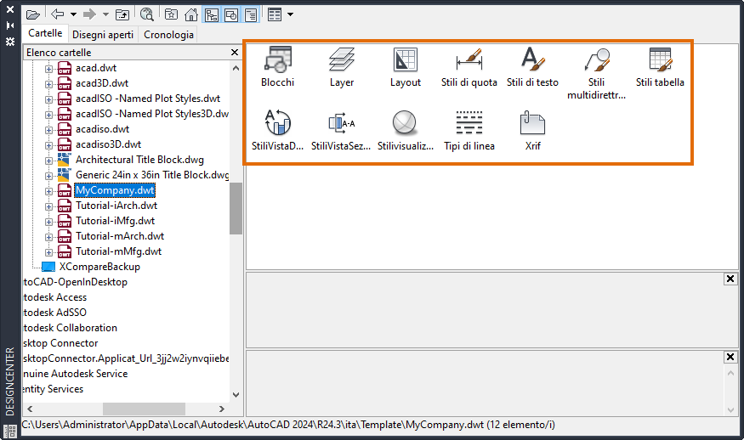Click the Views icon in toolbar
Image resolution: width=744 pixels, height=440 pixels.
click(275, 14)
